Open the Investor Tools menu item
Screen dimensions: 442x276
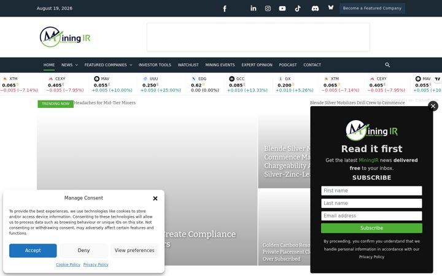click(x=155, y=65)
